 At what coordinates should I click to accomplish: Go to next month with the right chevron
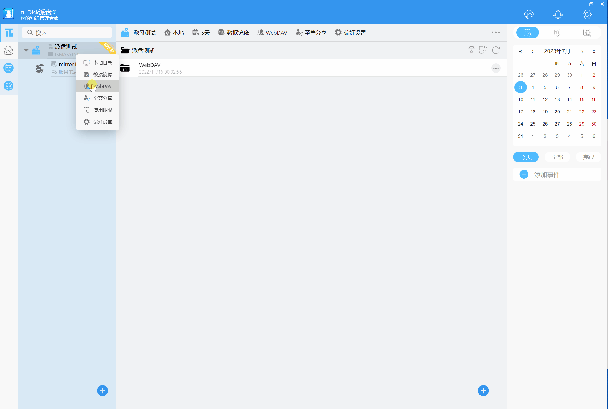[x=583, y=51]
